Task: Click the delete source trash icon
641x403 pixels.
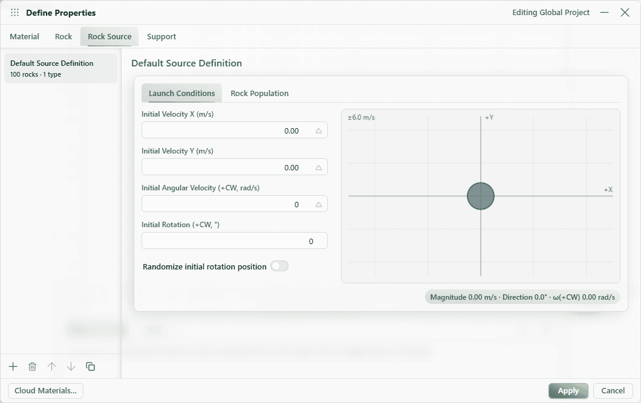Action: (x=32, y=367)
